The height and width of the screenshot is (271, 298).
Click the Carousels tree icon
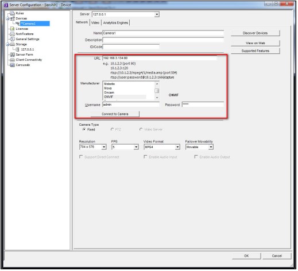pyautogui.click(x=12, y=65)
